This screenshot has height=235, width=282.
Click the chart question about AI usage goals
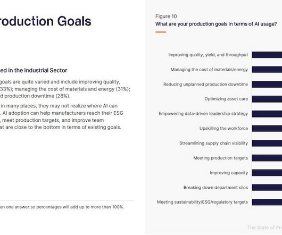[x=216, y=24]
